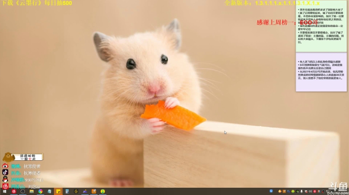The height and width of the screenshot is (195, 349).
Task: Click the orange square tray icon
Action: tap(284, 191)
